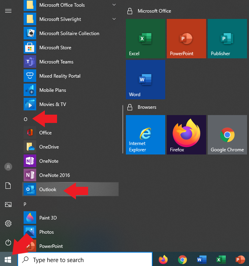Open OneDrive in the app list
Screen dimensions: 249x266
70,147
